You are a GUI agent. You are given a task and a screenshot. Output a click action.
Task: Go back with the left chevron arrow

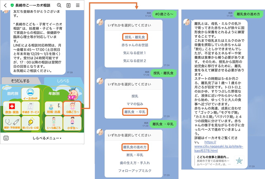(x=5, y=5)
